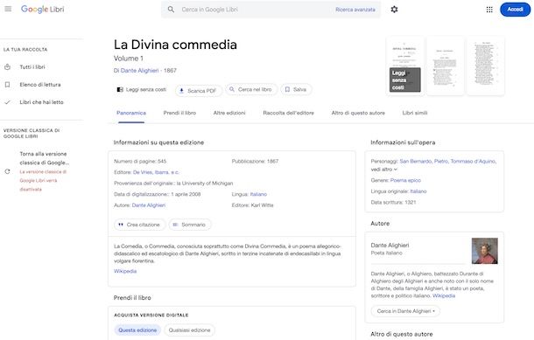Viewport: 534px width, 340px height.
Task: Click Pietro character link
Action: 440,161
